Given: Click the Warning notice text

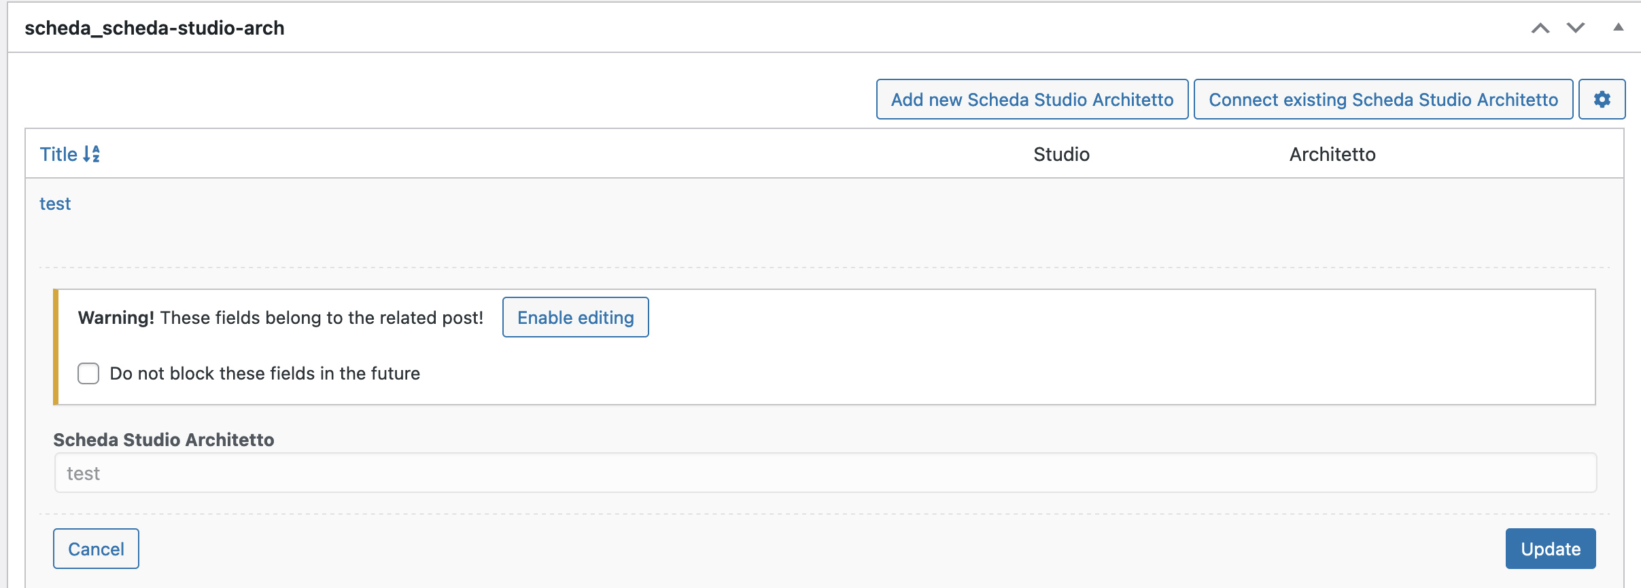Looking at the screenshot, I should [x=280, y=318].
